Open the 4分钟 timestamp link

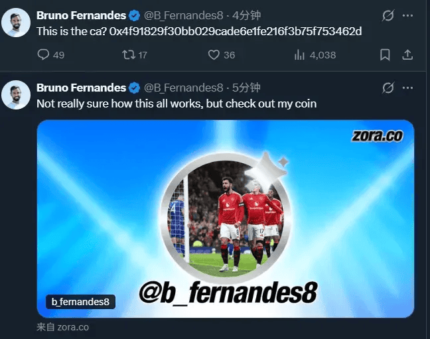pyautogui.click(x=246, y=16)
